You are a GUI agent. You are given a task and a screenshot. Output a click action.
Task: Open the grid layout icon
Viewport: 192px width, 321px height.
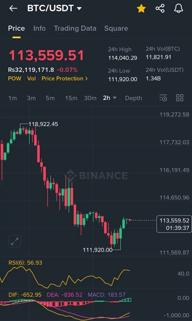click(180, 98)
